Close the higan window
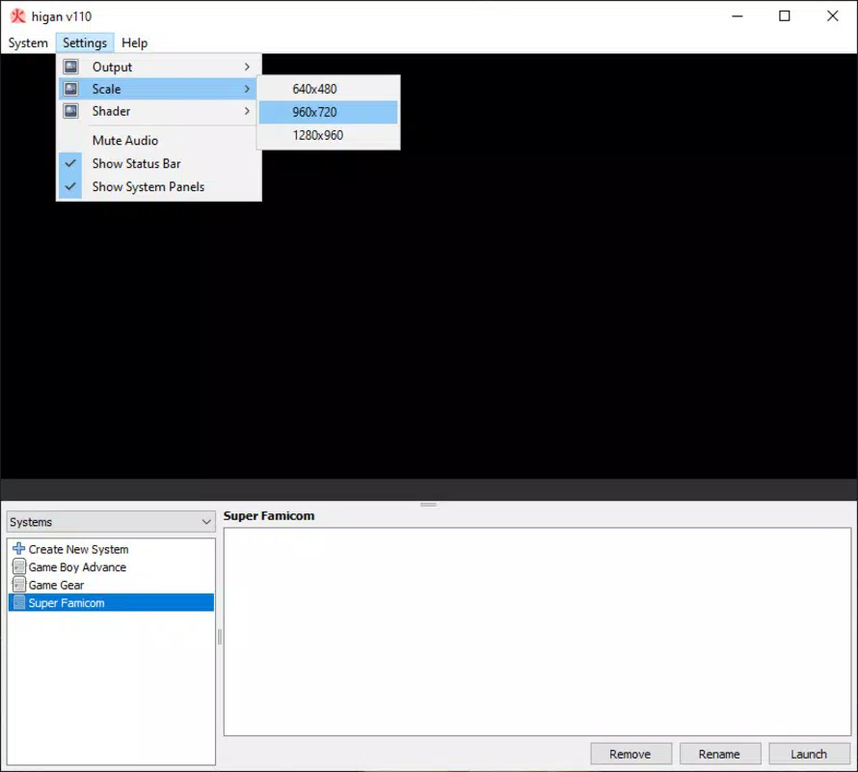This screenshot has width=858, height=772. (x=832, y=15)
